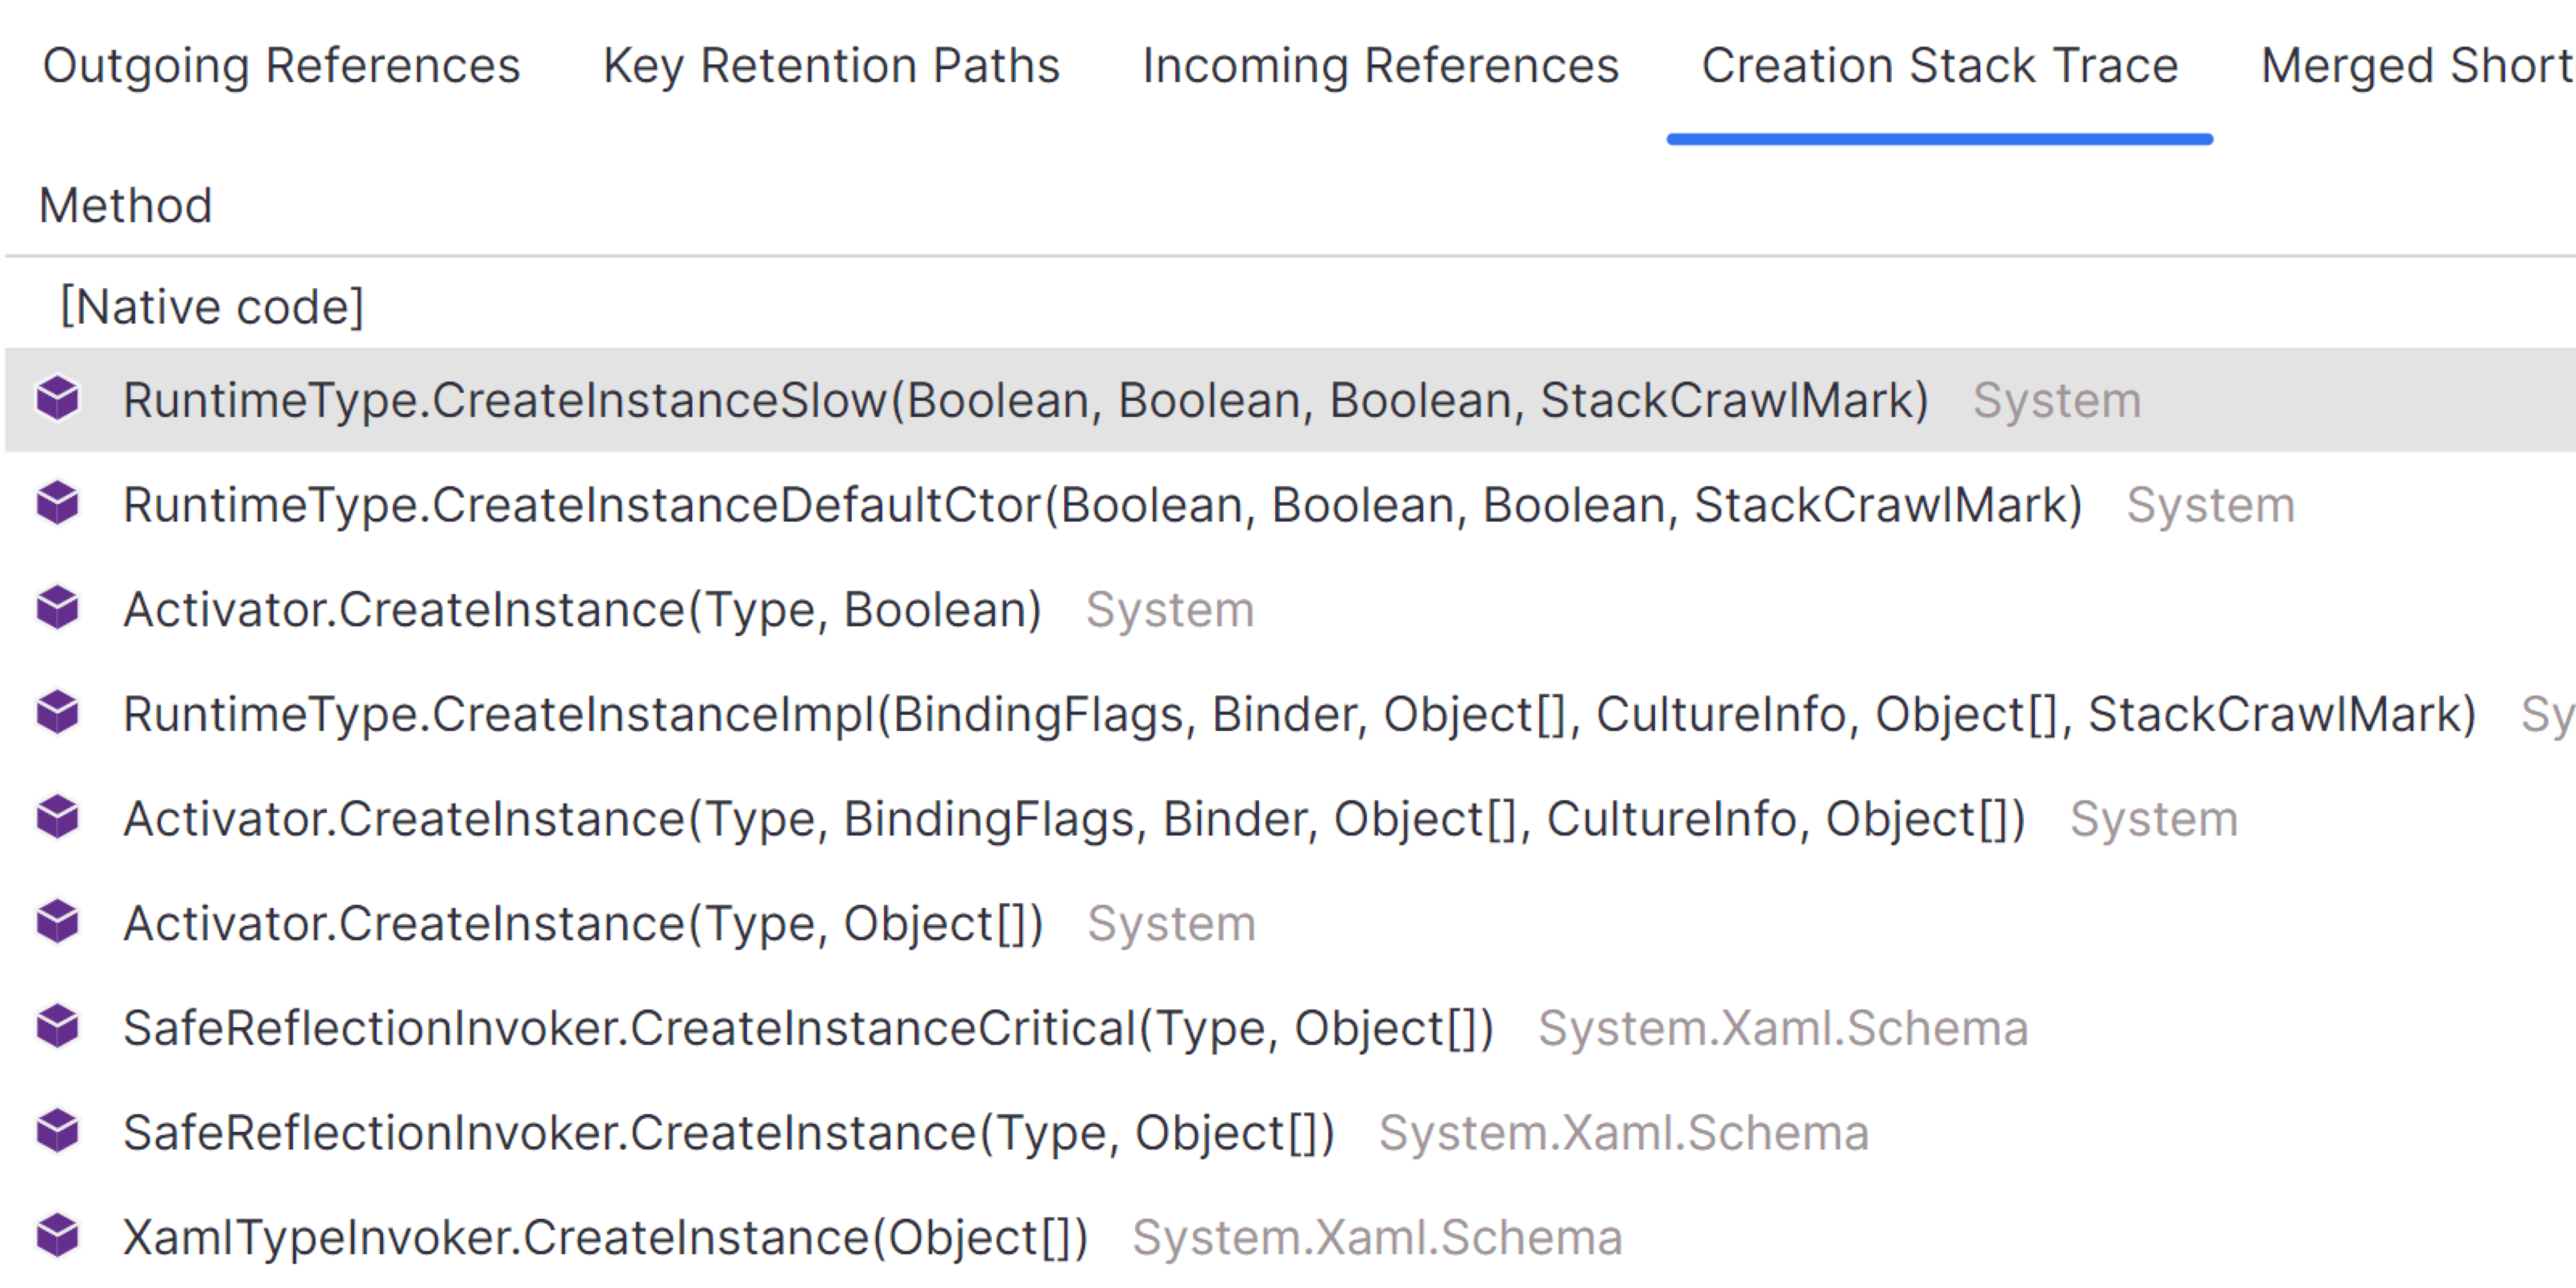Select the Creation Stack Trace tab
The image size is (2576, 1288).
(1939, 66)
